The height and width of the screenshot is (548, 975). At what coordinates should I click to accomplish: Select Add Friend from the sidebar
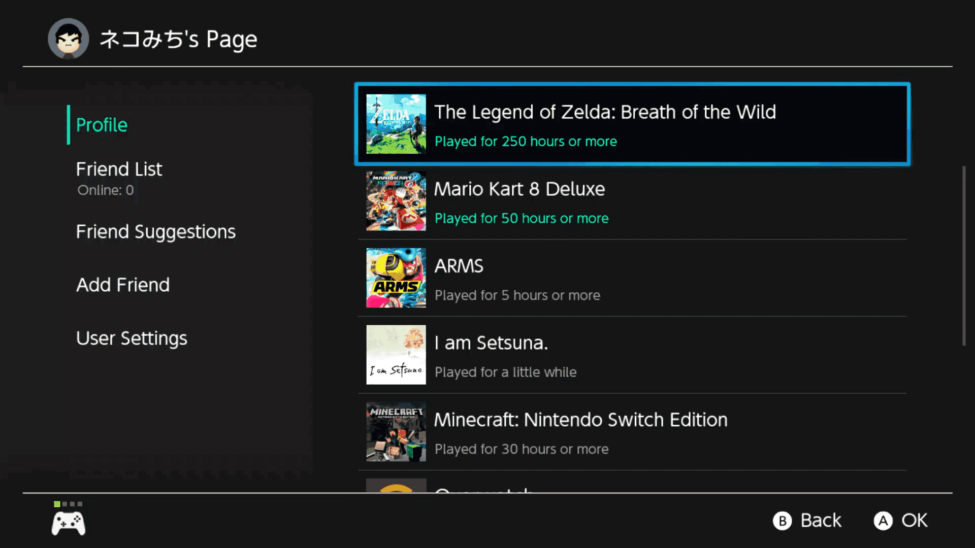click(123, 285)
